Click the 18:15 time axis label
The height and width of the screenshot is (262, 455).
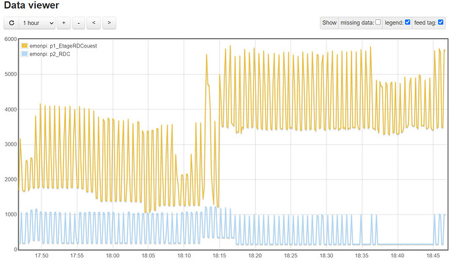(220, 255)
